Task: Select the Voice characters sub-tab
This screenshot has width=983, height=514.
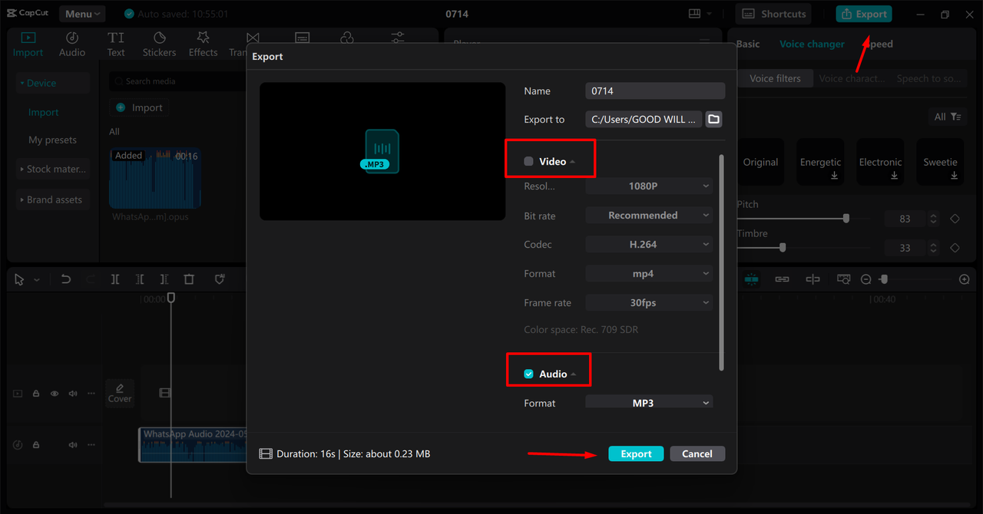Action: pyautogui.click(x=852, y=78)
